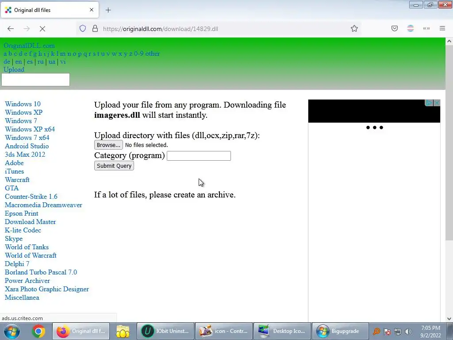Switch site language to vi
This screenshot has height=340, width=453.
[63, 62]
